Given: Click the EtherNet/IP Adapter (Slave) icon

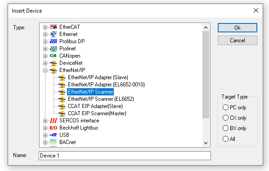Looking at the screenshot, I should pyautogui.click(x=62, y=77).
